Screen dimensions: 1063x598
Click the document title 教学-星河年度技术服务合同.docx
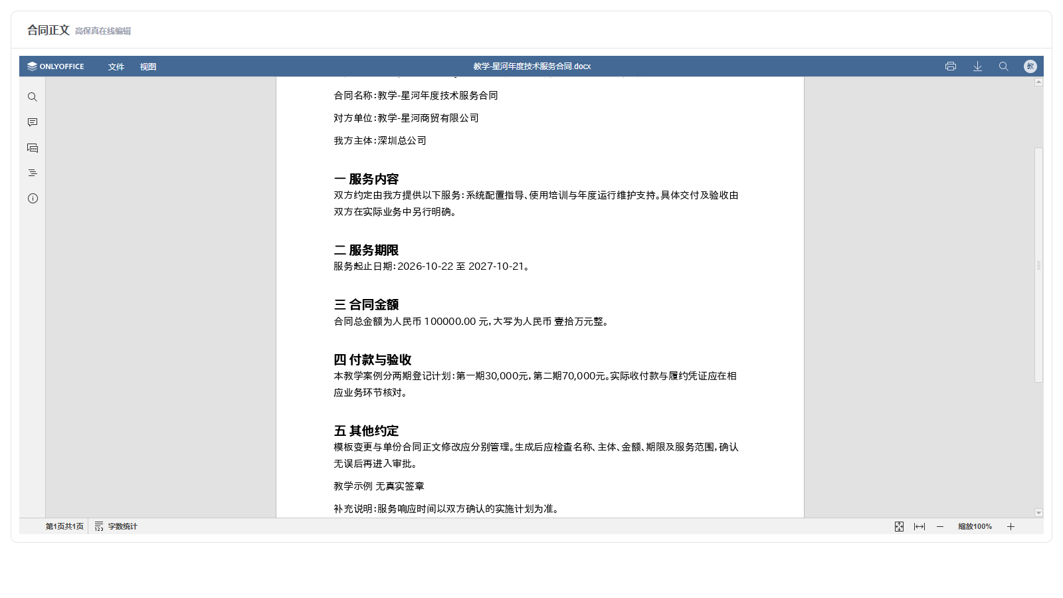coord(531,66)
